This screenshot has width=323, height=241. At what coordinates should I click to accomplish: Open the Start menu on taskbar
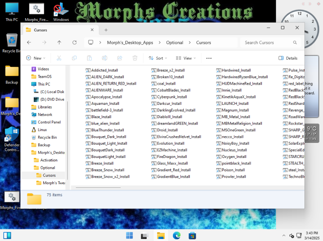pos(129,235)
